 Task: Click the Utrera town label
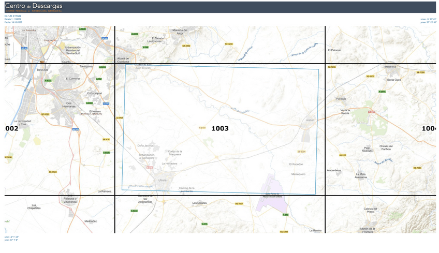click(x=163, y=180)
